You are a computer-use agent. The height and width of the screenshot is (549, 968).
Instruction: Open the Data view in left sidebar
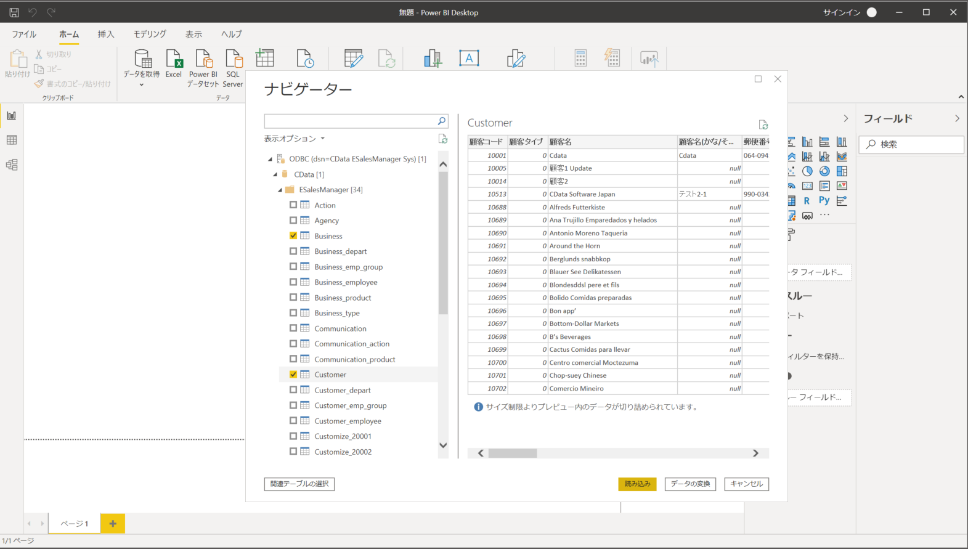(x=12, y=140)
